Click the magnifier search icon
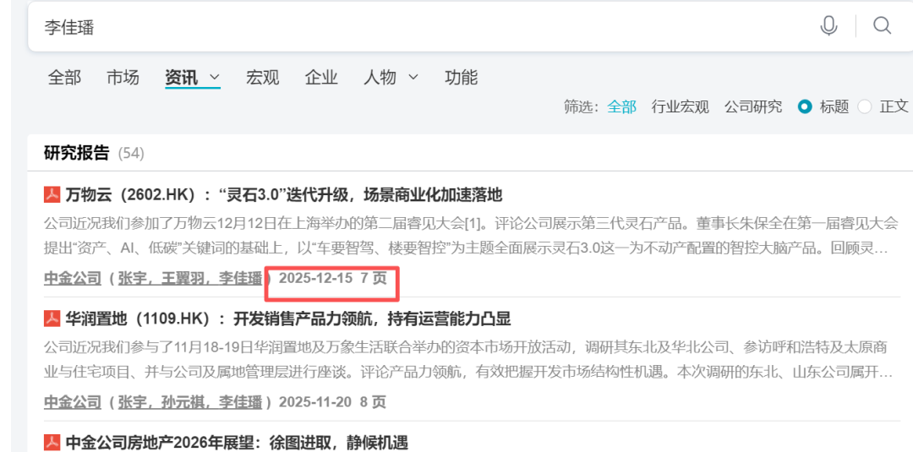Screen dimensions: 913x452 coord(882,25)
